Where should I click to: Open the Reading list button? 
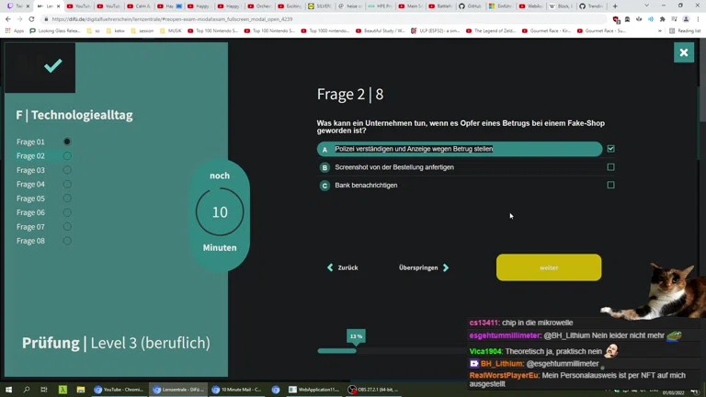pyautogui.click(x=685, y=31)
